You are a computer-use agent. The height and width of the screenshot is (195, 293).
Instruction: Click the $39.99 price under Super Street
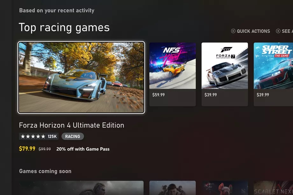263,95
